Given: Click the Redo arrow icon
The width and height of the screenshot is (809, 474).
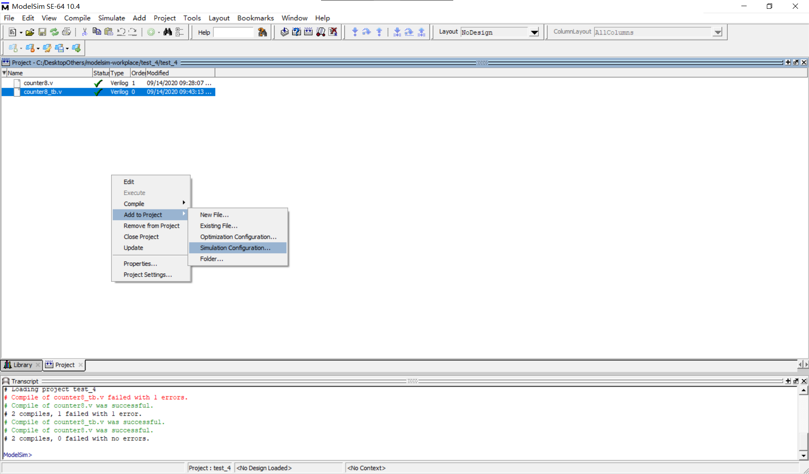Looking at the screenshot, I should click(x=132, y=32).
